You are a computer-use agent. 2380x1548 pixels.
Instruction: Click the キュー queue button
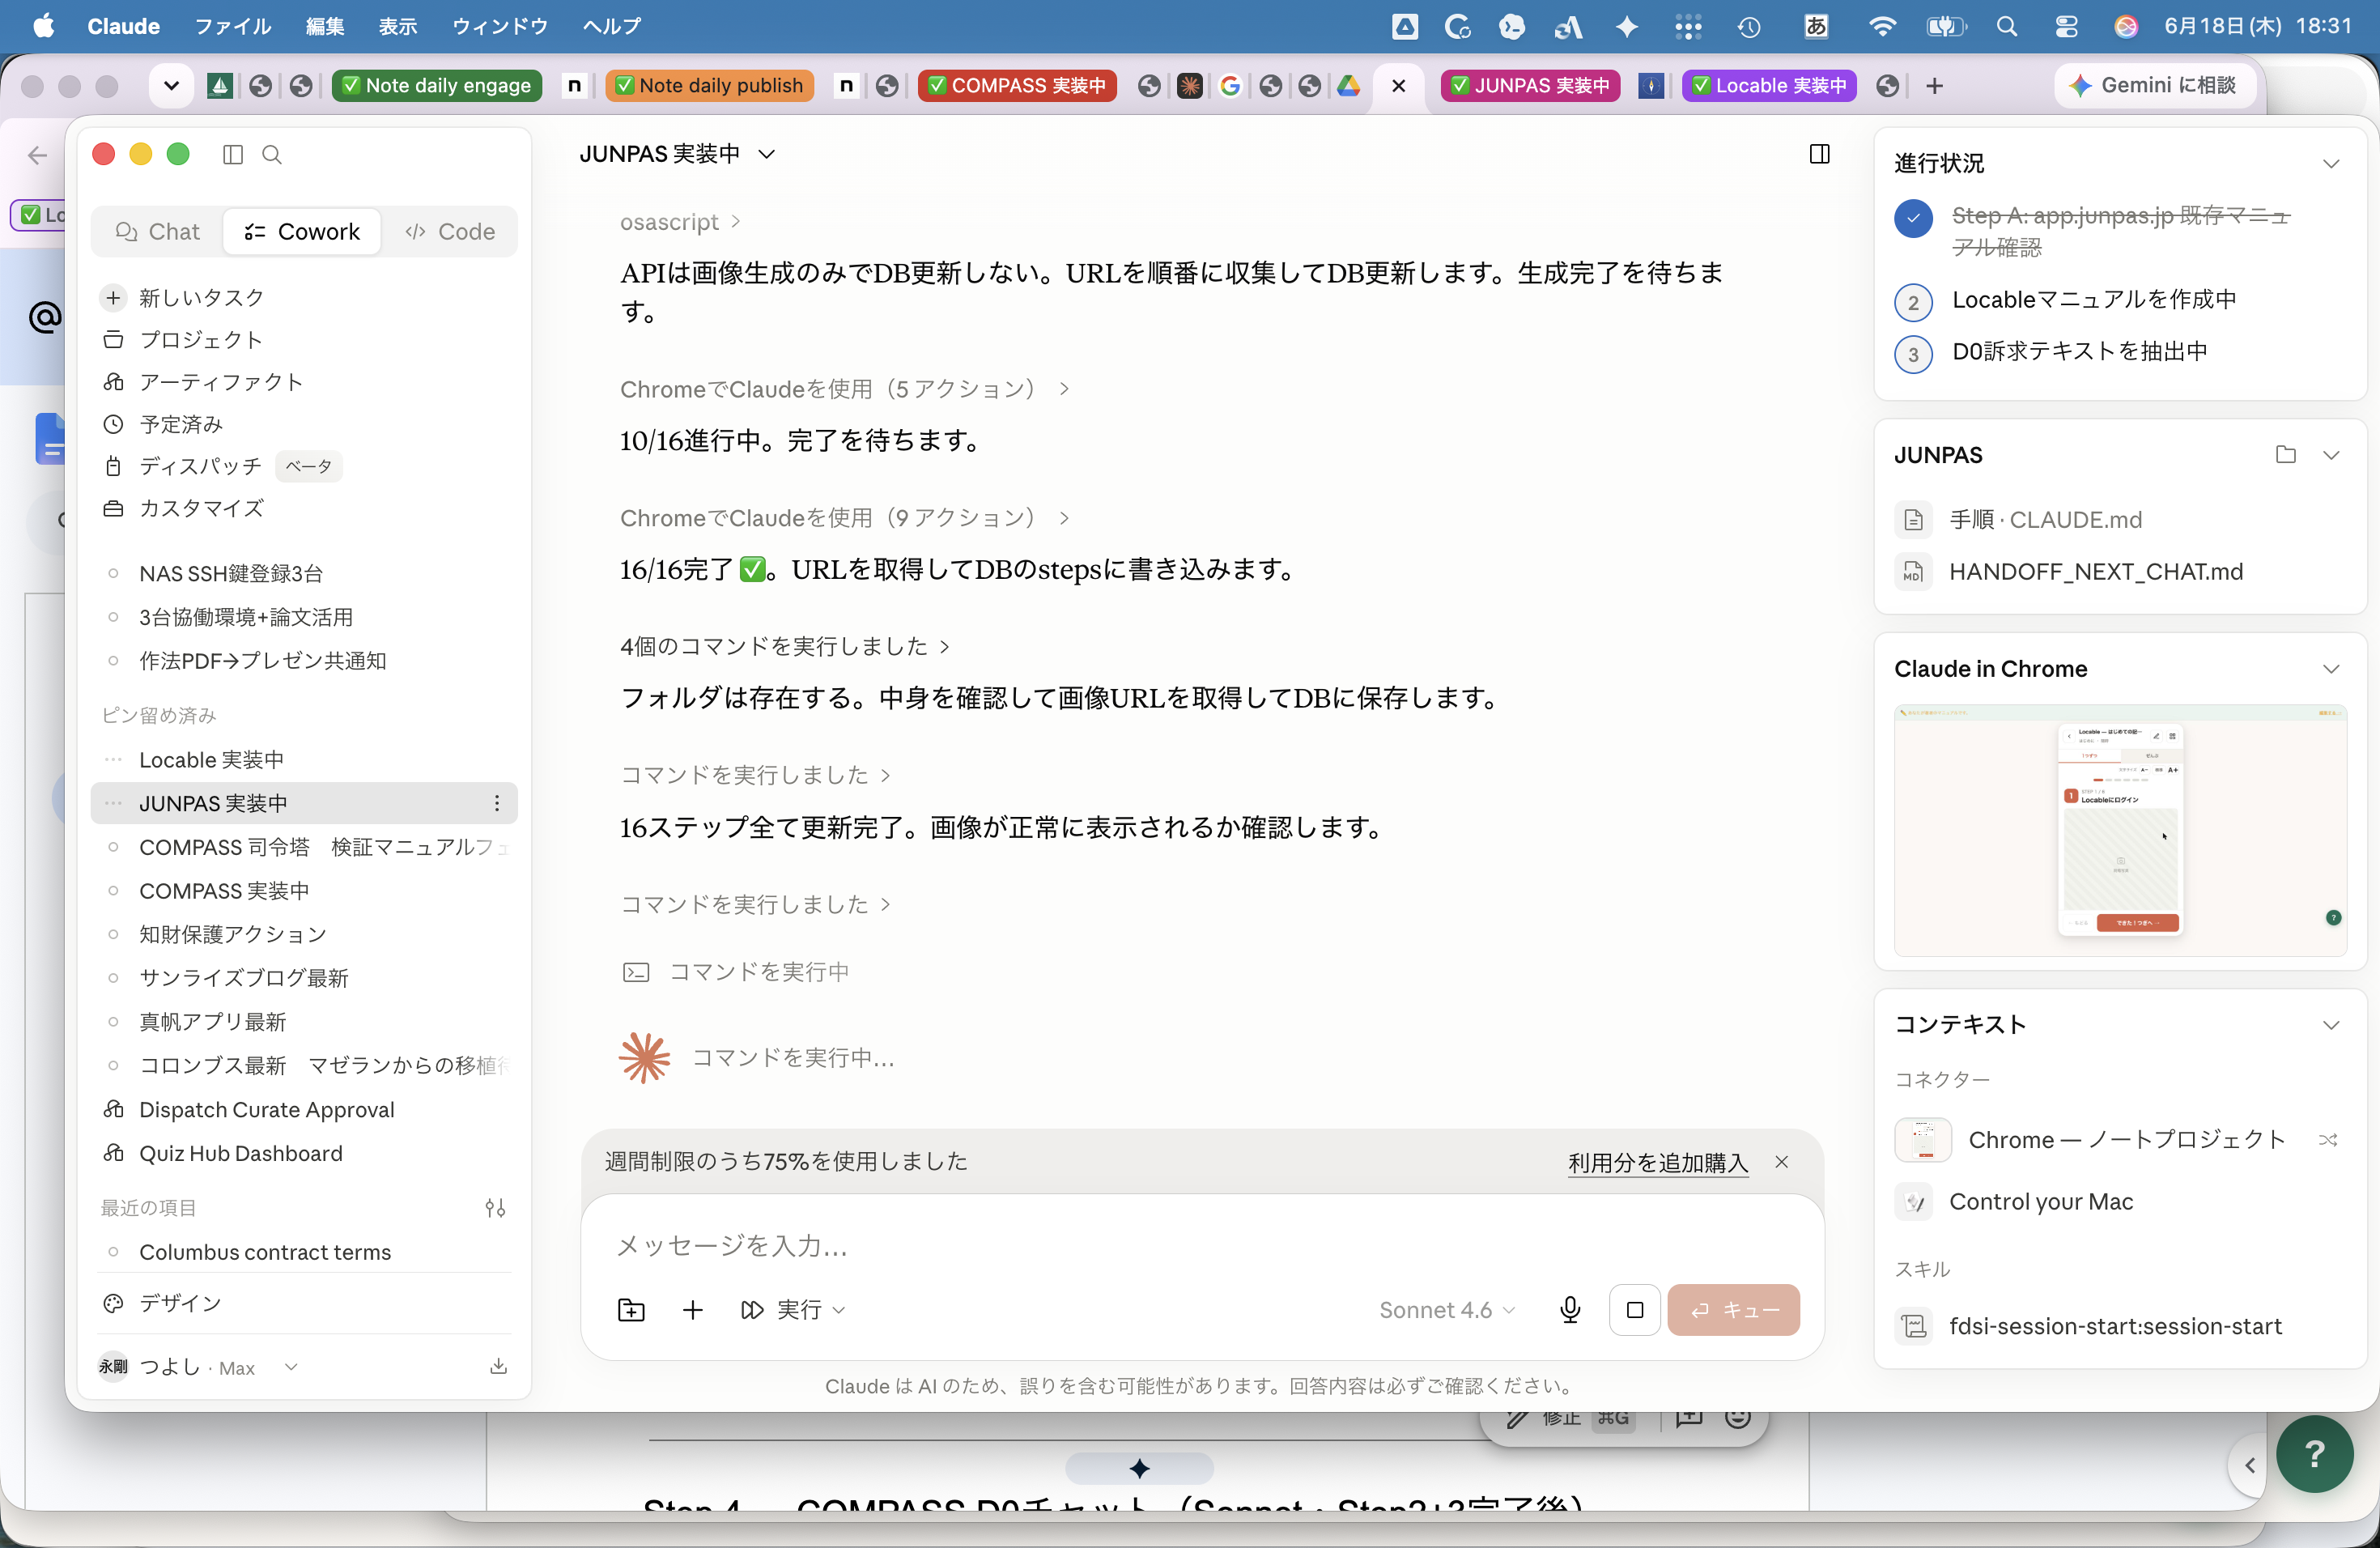[1733, 1310]
